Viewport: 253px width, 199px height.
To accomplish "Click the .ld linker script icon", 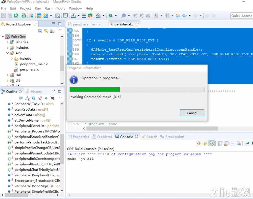I will coord(24,16).
